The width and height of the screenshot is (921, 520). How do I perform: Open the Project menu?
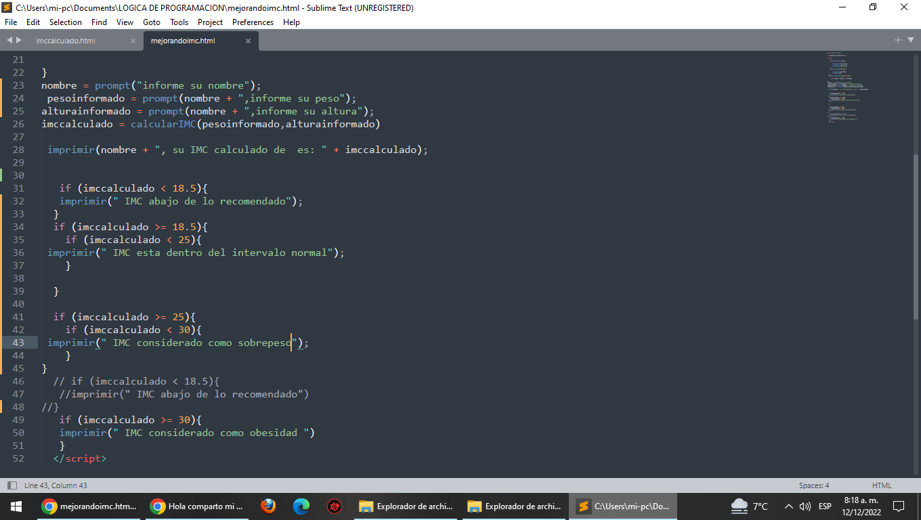coord(210,22)
